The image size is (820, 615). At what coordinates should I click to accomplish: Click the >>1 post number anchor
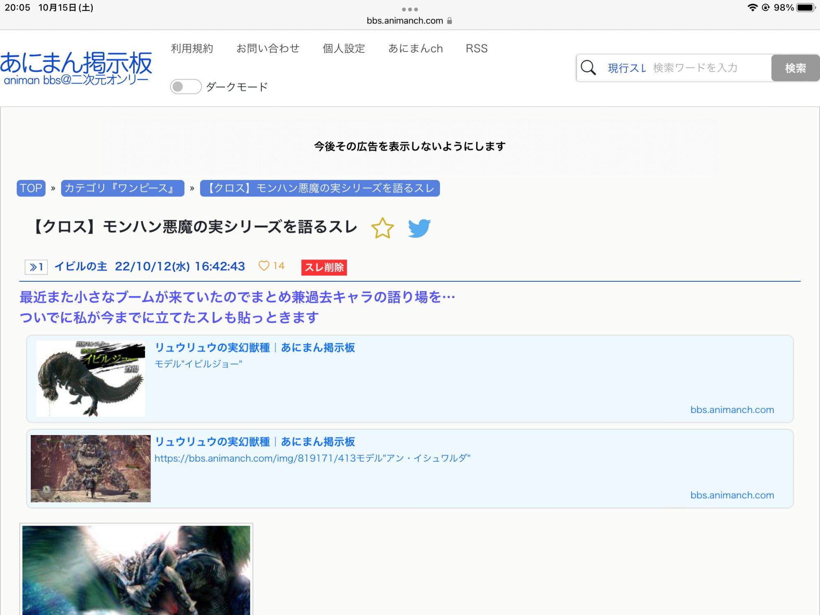coord(36,267)
